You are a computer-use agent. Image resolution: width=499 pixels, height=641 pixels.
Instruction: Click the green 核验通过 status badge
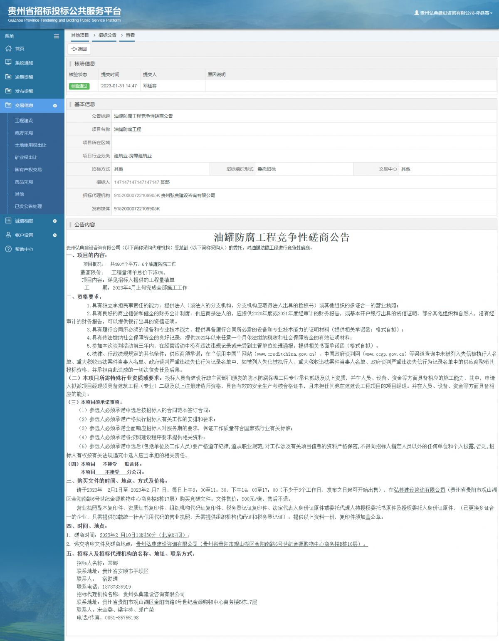pos(79,86)
